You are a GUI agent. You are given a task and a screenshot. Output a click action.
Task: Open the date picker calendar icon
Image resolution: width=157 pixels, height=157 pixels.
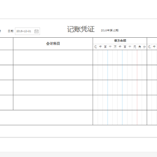(37, 31)
